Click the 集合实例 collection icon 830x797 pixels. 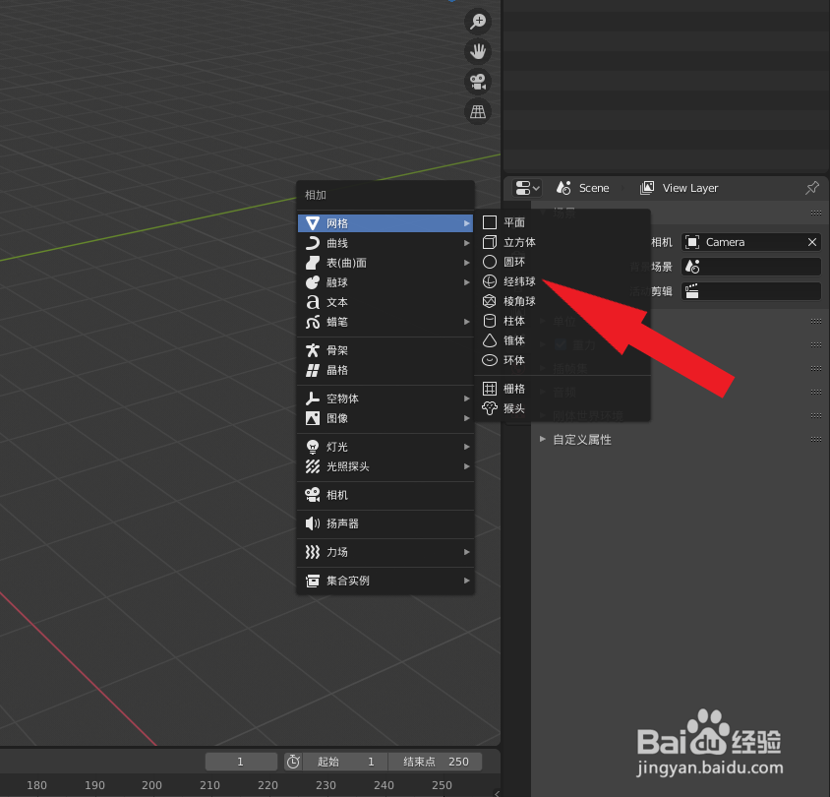[x=313, y=581]
